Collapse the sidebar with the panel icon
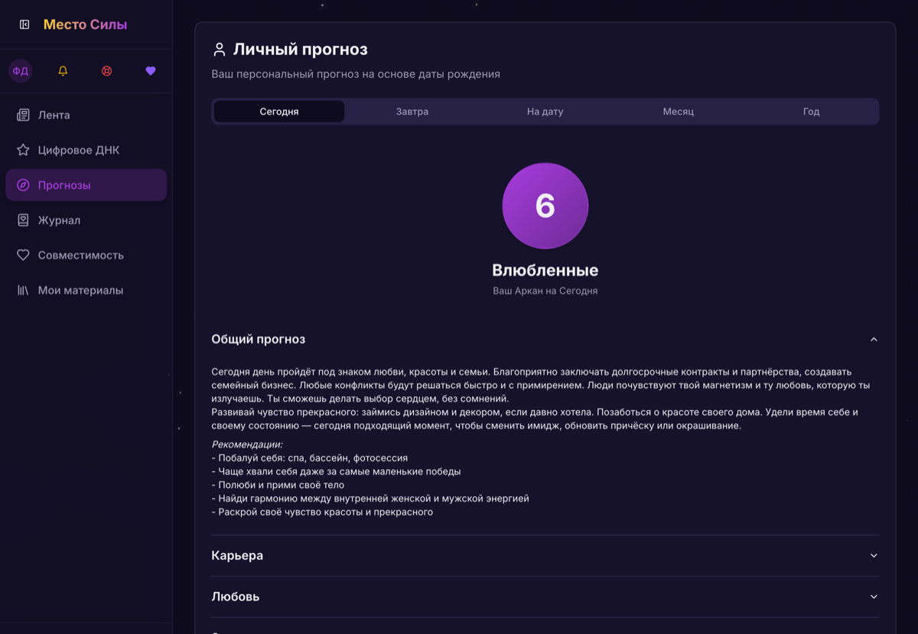The image size is (918, 634). (x=24, y=24)
